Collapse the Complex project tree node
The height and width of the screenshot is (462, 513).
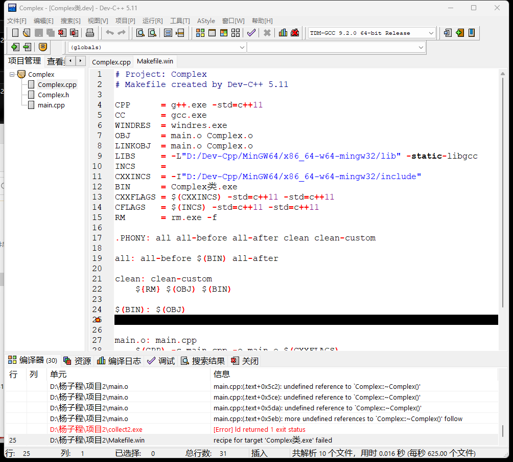pyautogui.click(x=12, y=74)
